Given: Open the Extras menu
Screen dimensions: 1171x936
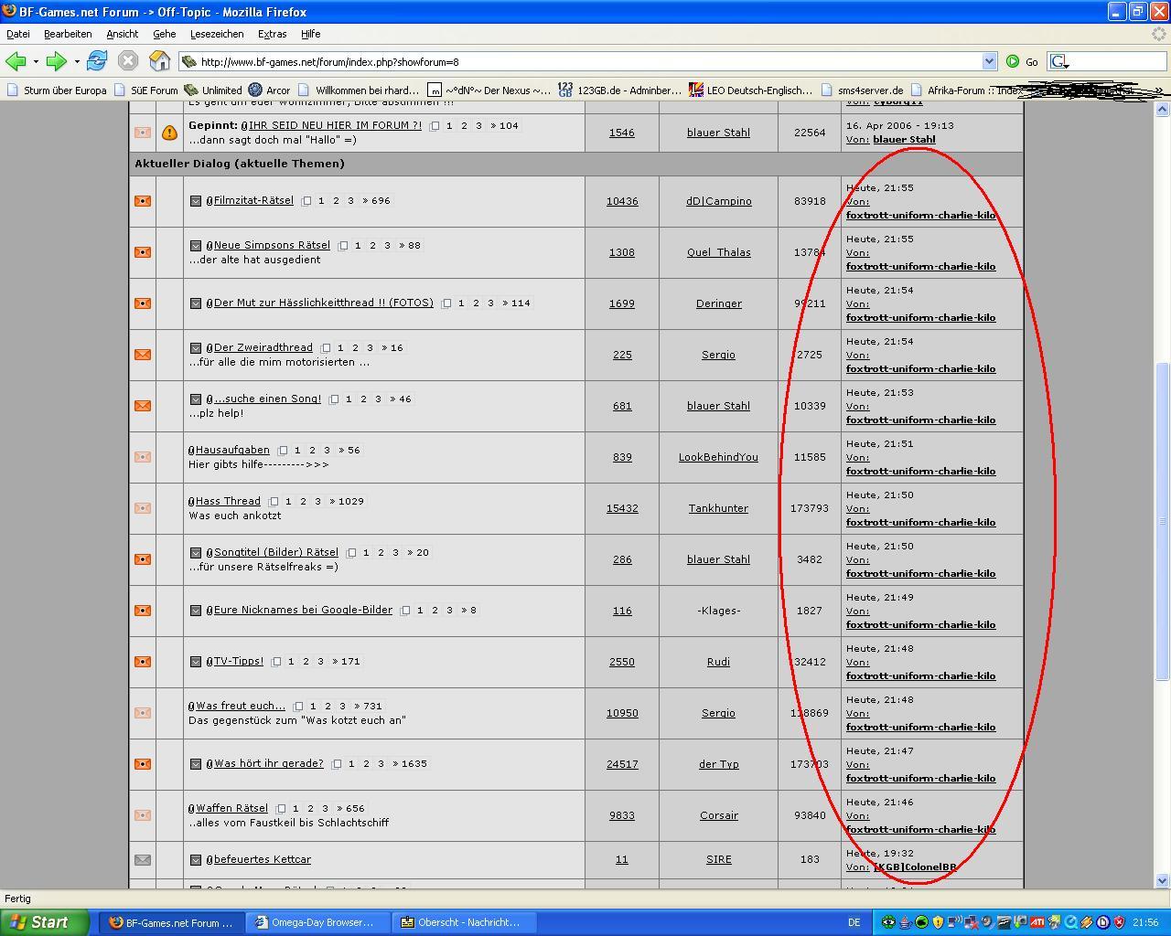Looking at the screenshot, I should pos(272,34).
